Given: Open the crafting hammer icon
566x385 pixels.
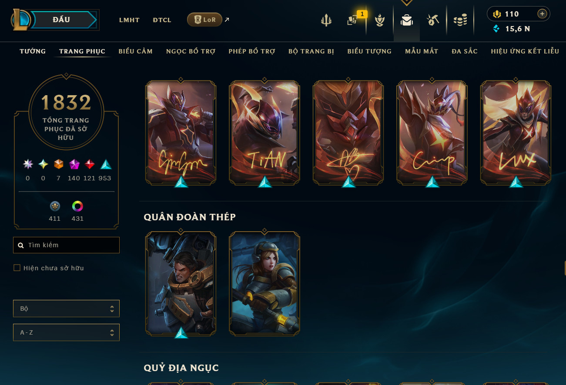Looking at the screenshot, I should [433, 20].
